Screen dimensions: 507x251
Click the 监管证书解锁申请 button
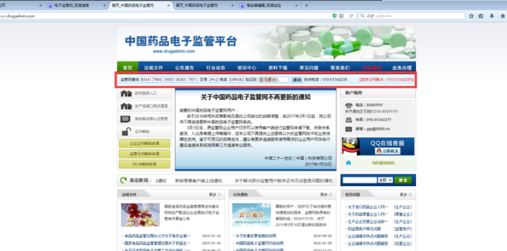(x=144, y=153)
